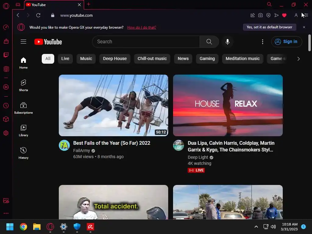
Task: Bookmark page with the heart icon
Action: (284, 15)
